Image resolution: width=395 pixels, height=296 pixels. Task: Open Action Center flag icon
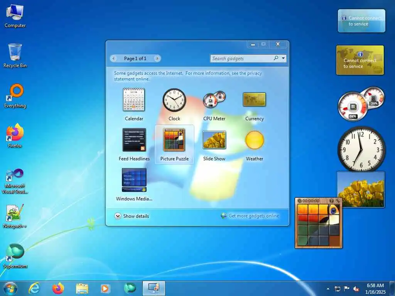coord(347,288)
